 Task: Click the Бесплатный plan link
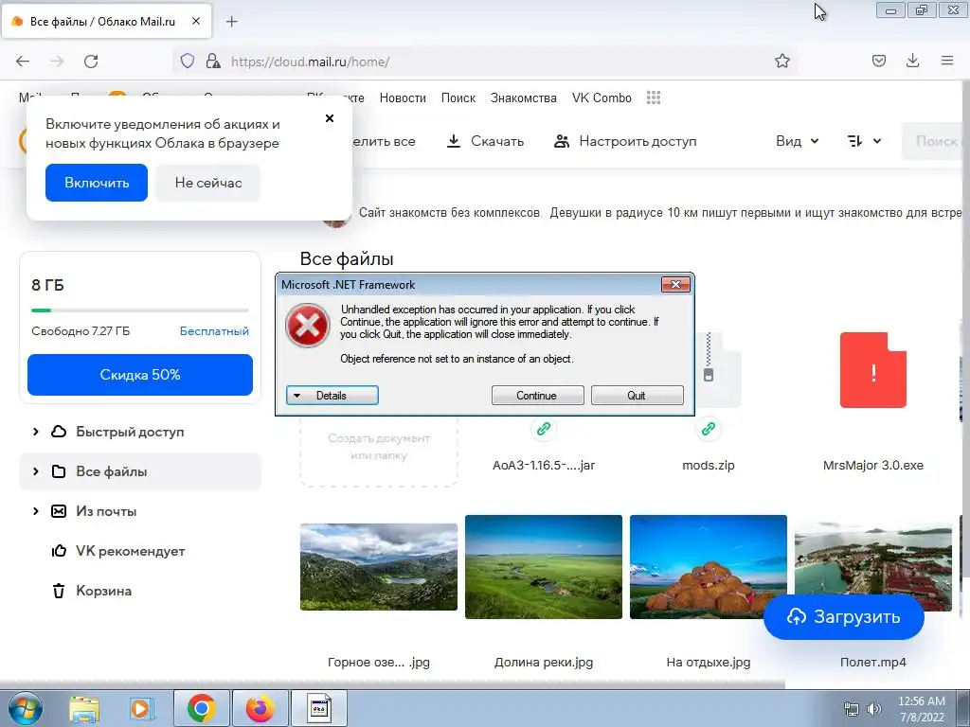[x=214, y=331]
